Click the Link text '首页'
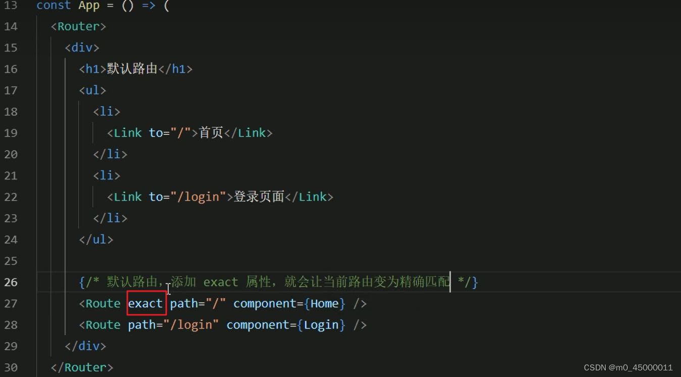681x377 pixels. tap(211, 133)
